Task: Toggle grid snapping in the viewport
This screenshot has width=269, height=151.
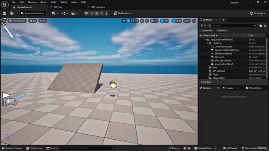Action: 152,21
